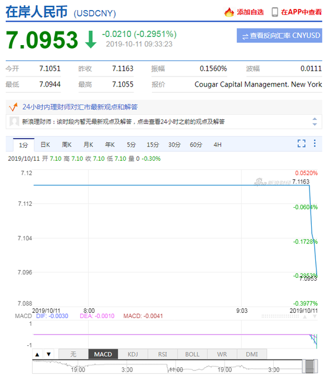The height and width of the screenshot is (378, 326).
Task: Click the down arrow in the advisor news box
Action: pyautogui.click(x=315, y=124)
